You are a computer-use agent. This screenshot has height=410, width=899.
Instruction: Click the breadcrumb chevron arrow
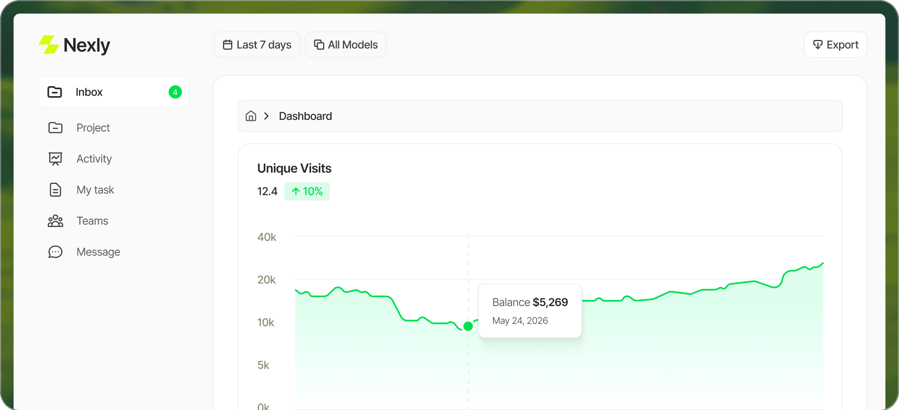[266, 116]
